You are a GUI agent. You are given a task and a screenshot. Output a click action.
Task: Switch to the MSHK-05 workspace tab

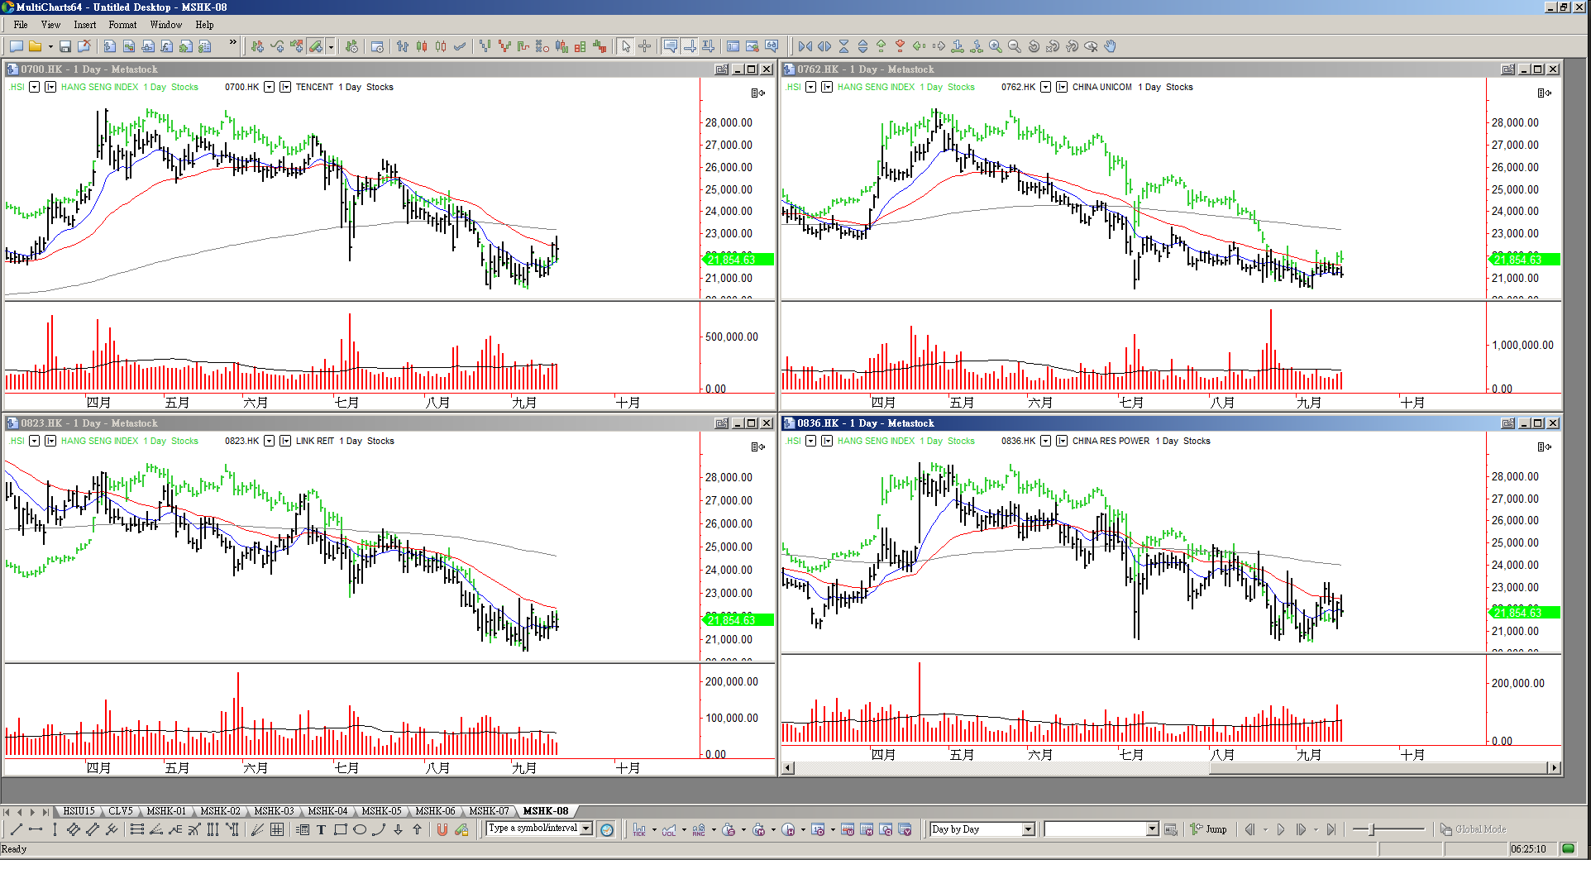click(x=381, y=811)
